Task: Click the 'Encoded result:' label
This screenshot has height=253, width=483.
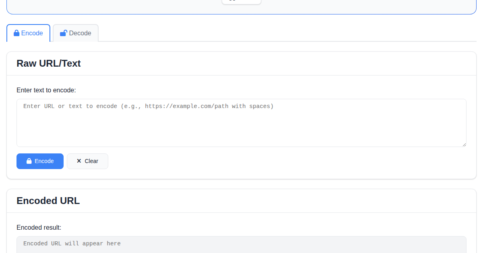Action: [39, 228]
